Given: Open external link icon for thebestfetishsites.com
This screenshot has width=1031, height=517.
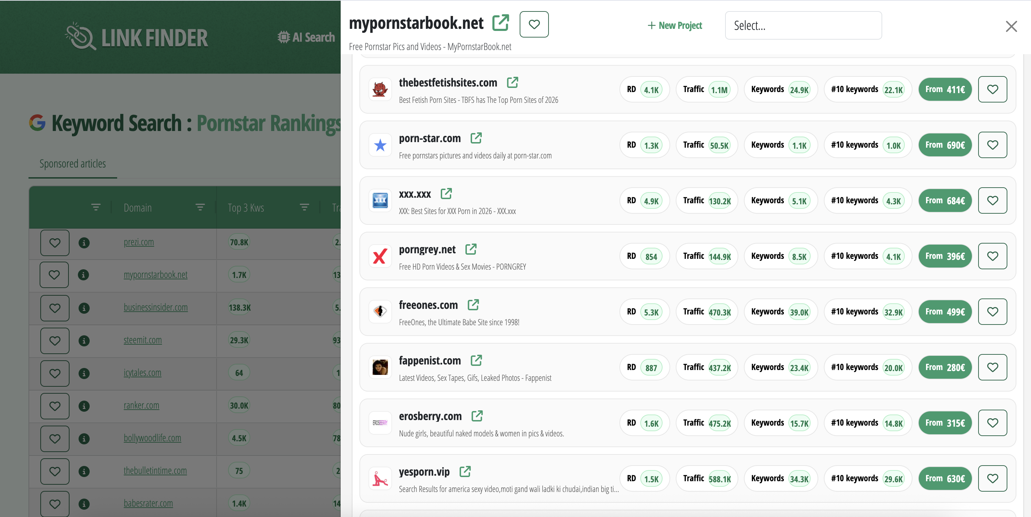Looking at the screenshot, I should coord(512,82).
